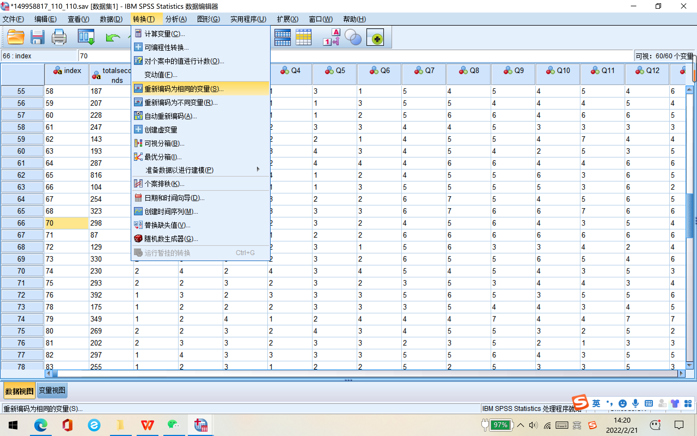The width and height of the screenshot is (697, 436).
Task: Click the yellow grid toolbar icon
Action: pos(304,37)
